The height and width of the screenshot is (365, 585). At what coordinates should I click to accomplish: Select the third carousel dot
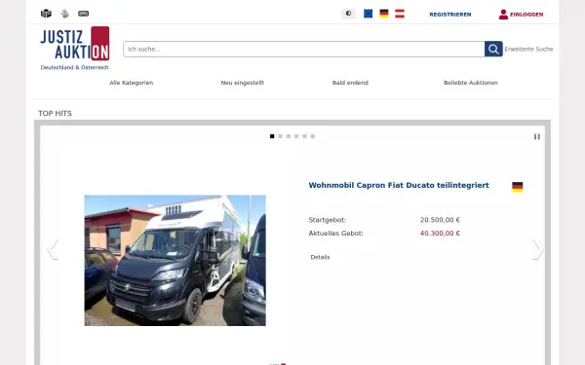click(289, 136)
